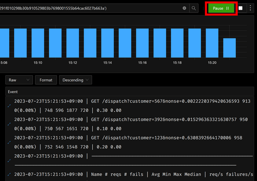This screenshot has width=257, height=181.
Task: Run the search with the magnifier icon
Action: tap(194, 8)
